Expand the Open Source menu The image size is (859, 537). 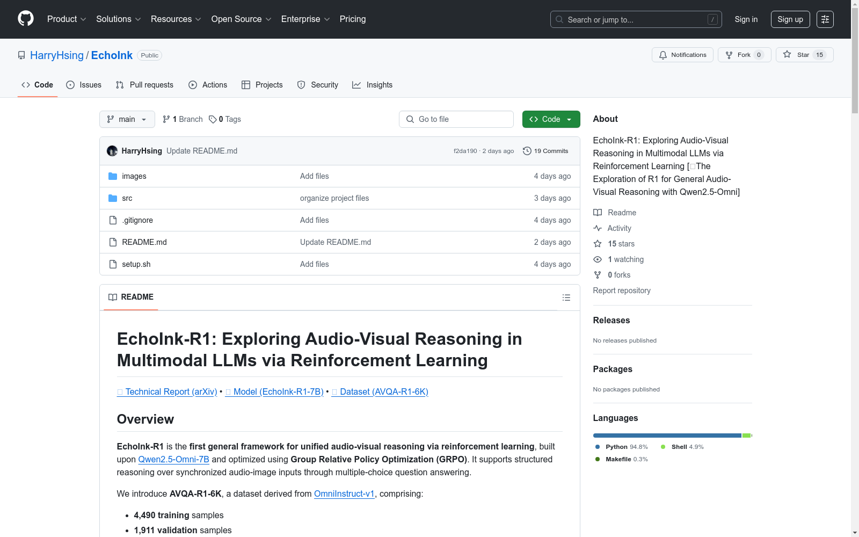[x=242, y=19]
